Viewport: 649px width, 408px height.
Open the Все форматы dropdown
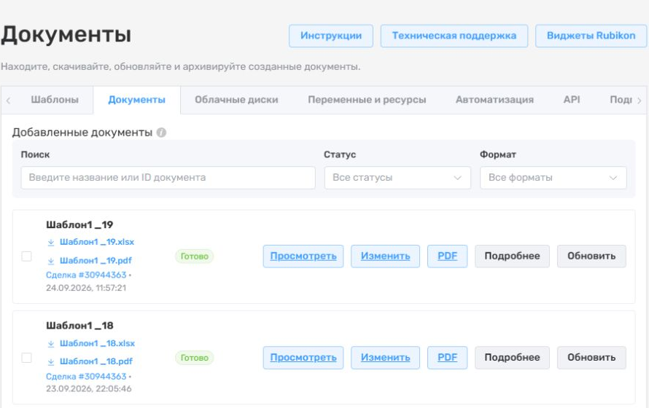553,178
